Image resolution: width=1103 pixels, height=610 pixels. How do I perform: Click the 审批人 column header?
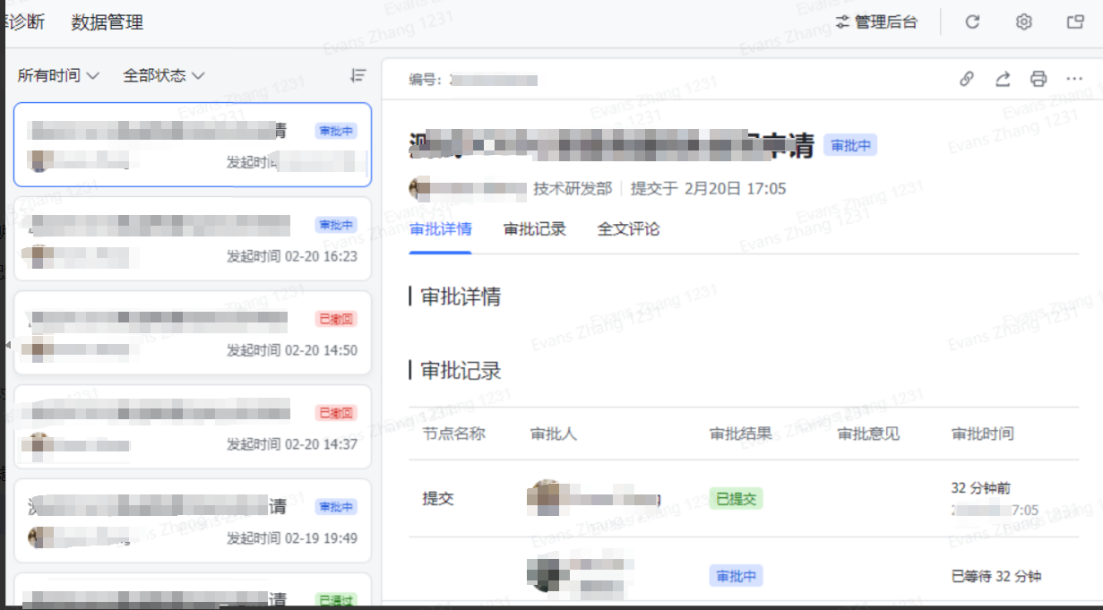pyautogui.click(x=554, y=434)
